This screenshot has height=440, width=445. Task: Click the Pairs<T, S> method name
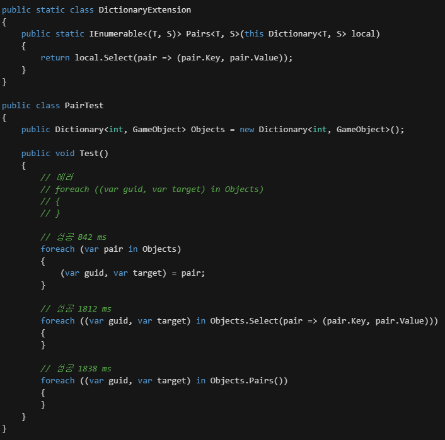213,34
